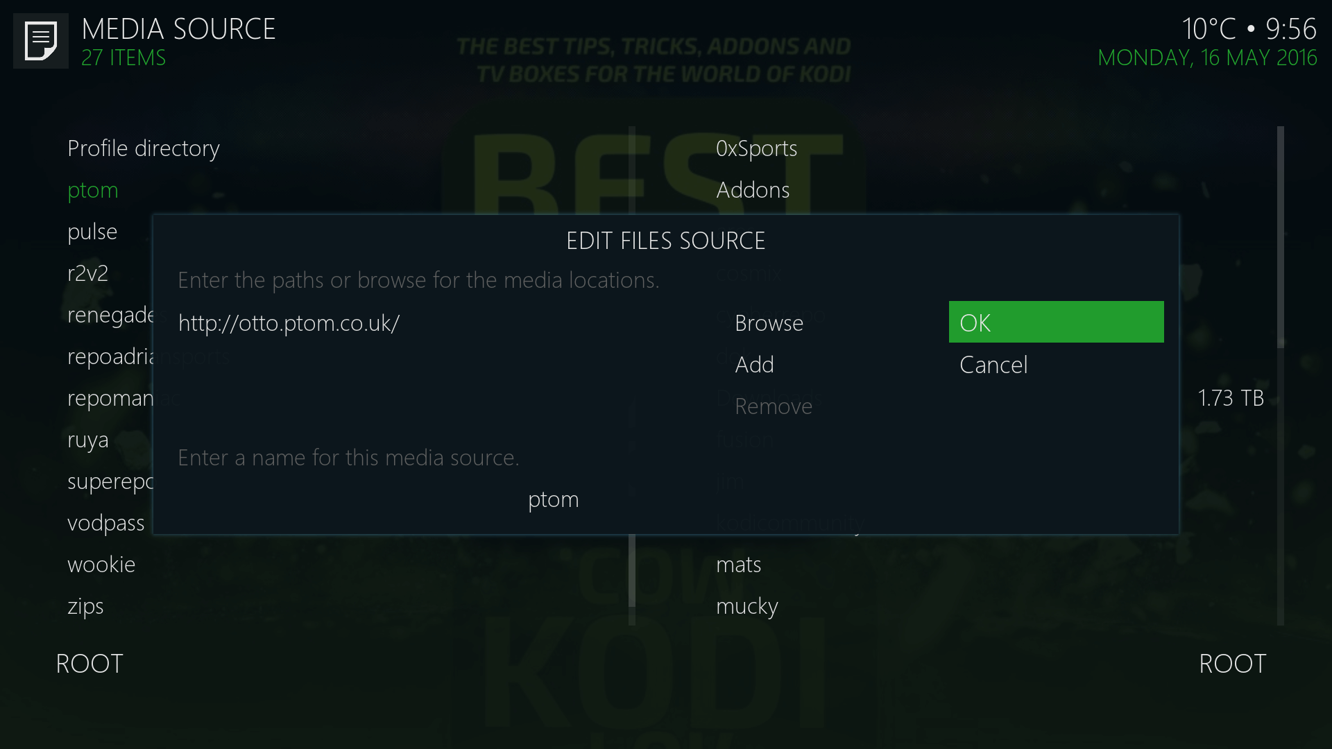Select the mats source entry

click(739, 563)
